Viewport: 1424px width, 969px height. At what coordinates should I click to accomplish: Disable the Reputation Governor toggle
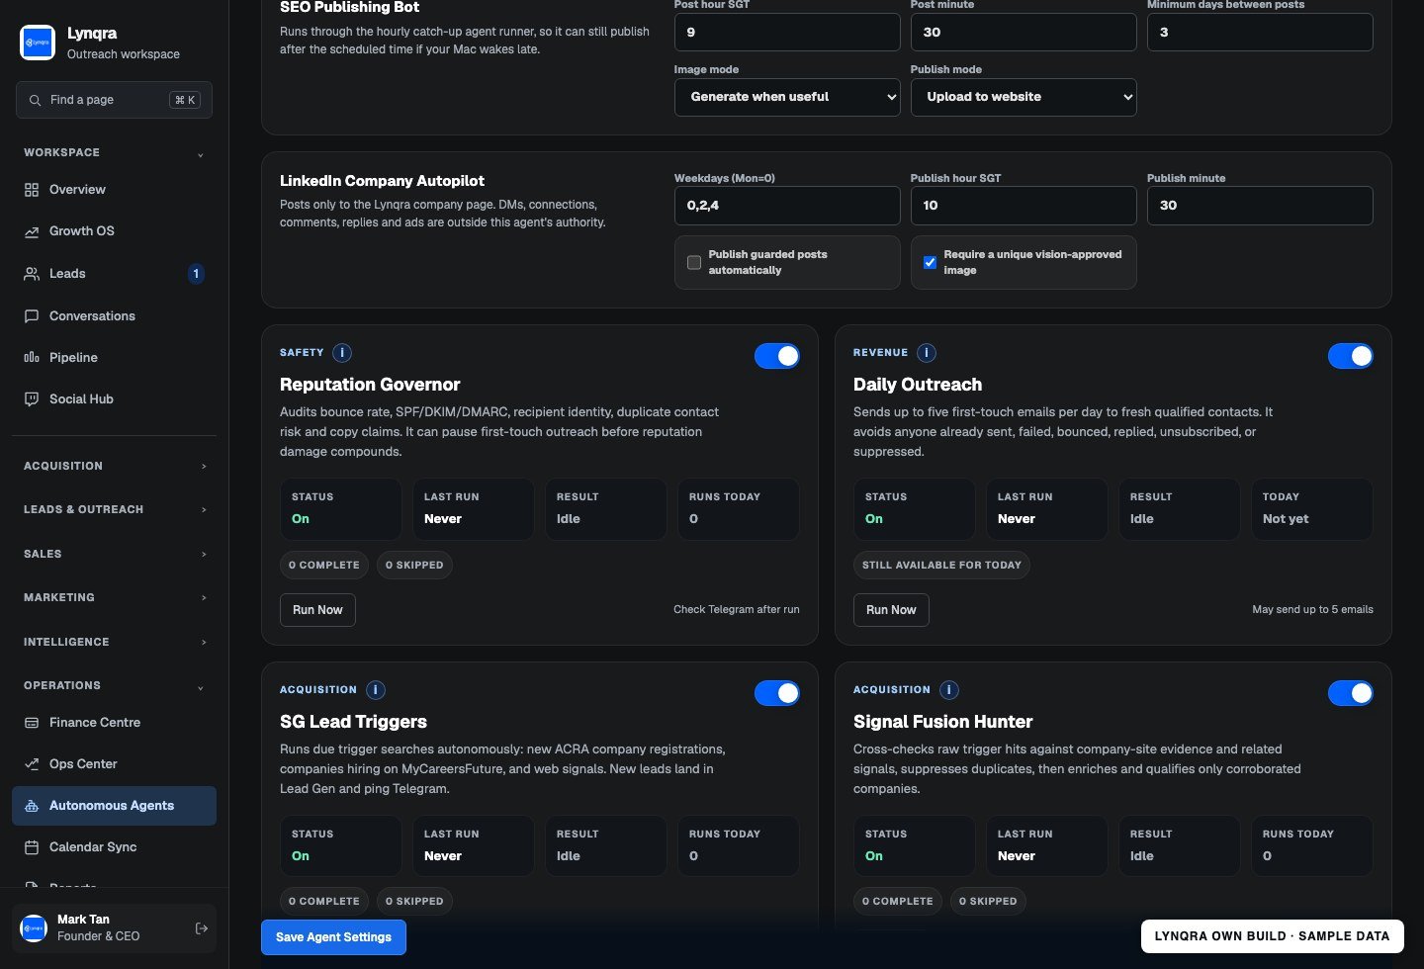[777, 356]
